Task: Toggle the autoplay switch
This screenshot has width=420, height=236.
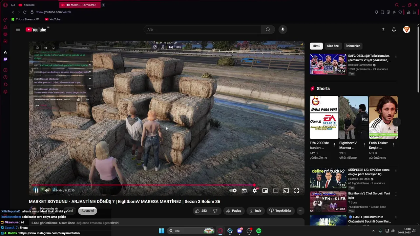Action: point(233,190)
